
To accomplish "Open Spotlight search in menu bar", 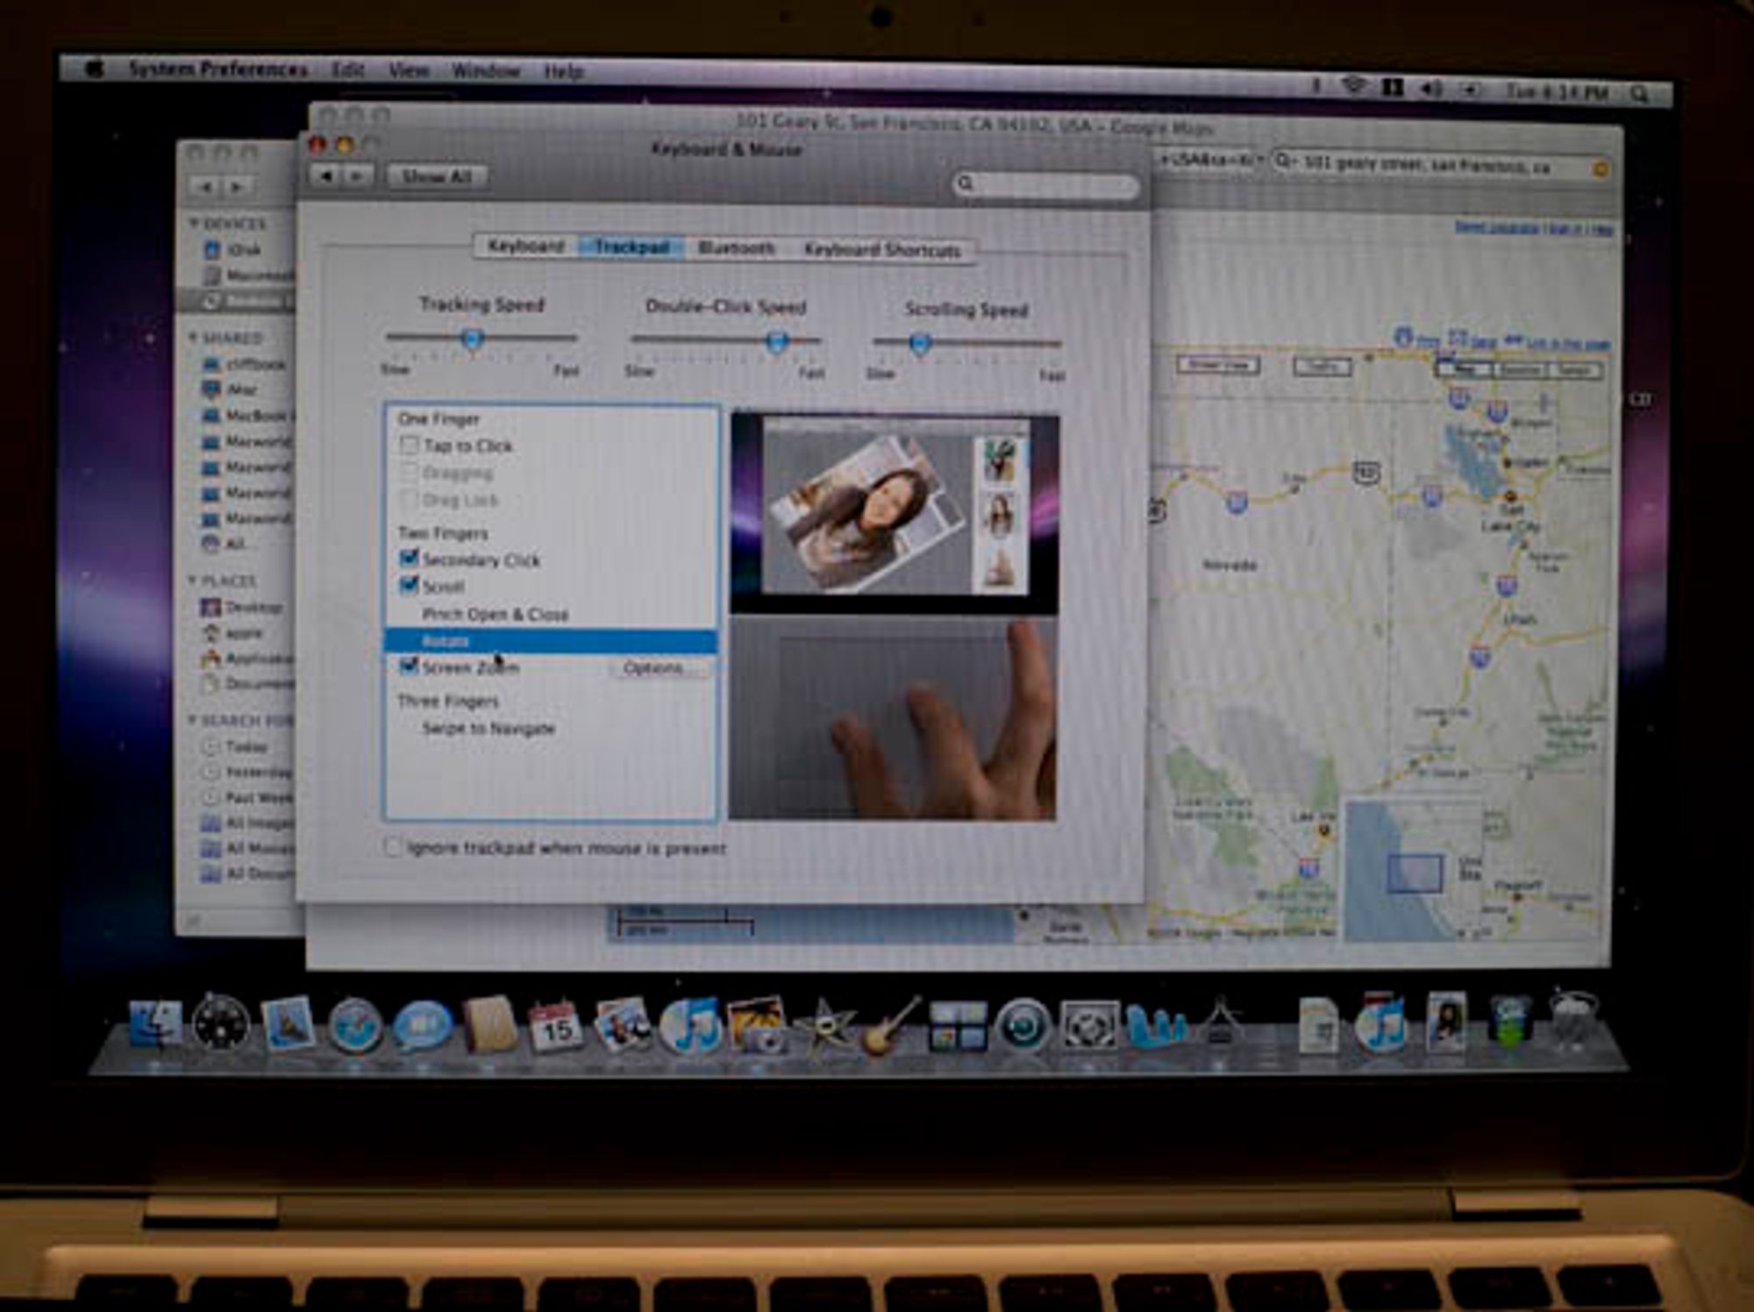I will 1639,92.
